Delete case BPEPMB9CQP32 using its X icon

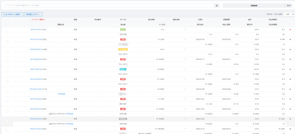290,49
